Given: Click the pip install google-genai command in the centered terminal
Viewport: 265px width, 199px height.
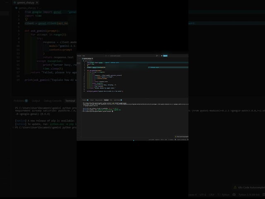Looking at the screenshot, I should [x=119, y=103].
